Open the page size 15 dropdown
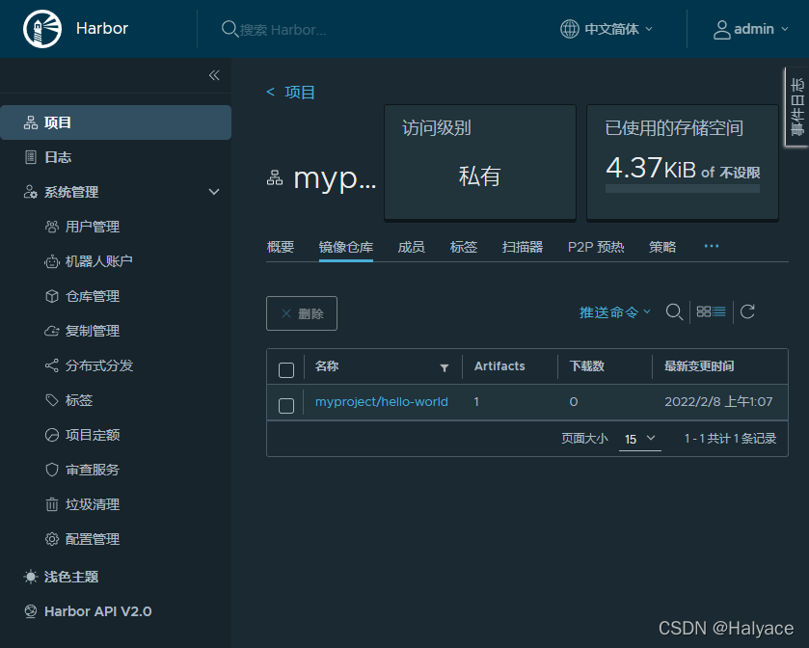Screen dimensions: 809x648 (x=639, y=439)
